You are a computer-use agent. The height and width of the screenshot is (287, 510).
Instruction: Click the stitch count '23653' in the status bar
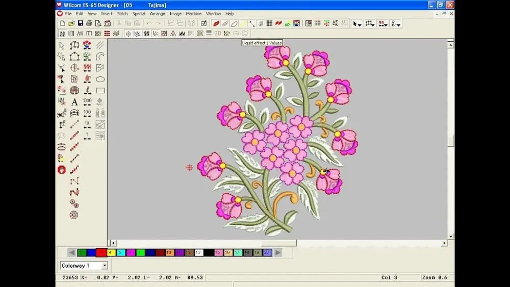70,278
